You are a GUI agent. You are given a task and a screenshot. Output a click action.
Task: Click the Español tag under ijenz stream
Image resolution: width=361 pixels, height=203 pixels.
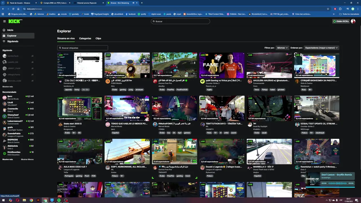pos(115,133)
